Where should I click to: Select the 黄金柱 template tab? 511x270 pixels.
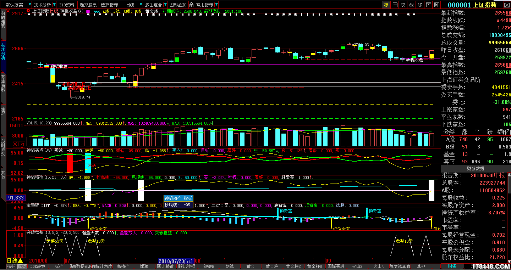point(272,266)
